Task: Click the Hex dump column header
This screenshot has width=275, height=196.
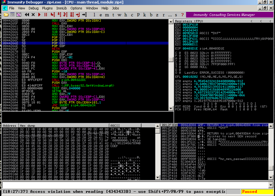Action: (64, 126)
